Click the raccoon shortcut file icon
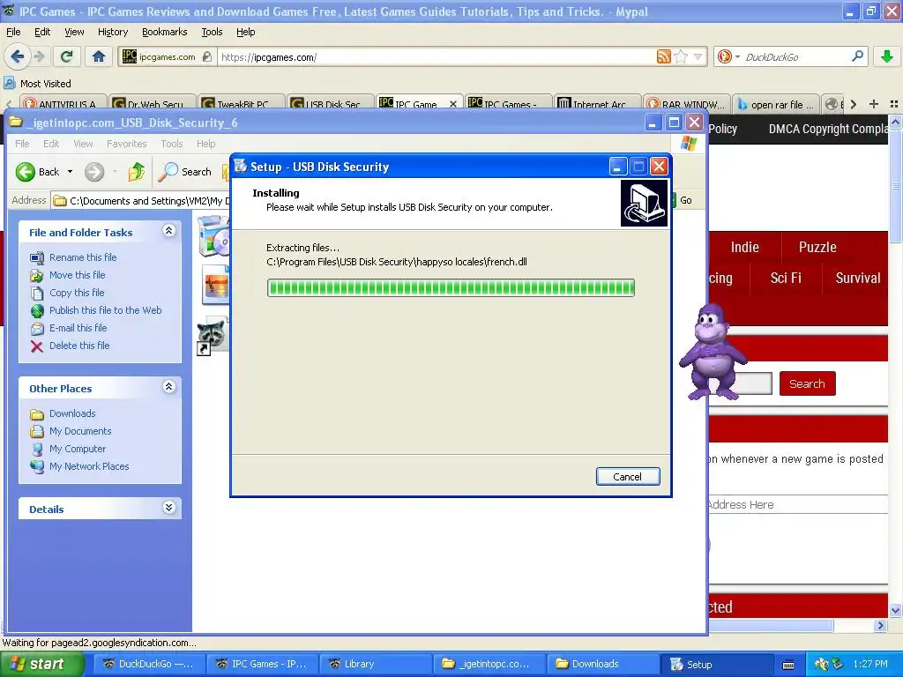 point(212,337)
